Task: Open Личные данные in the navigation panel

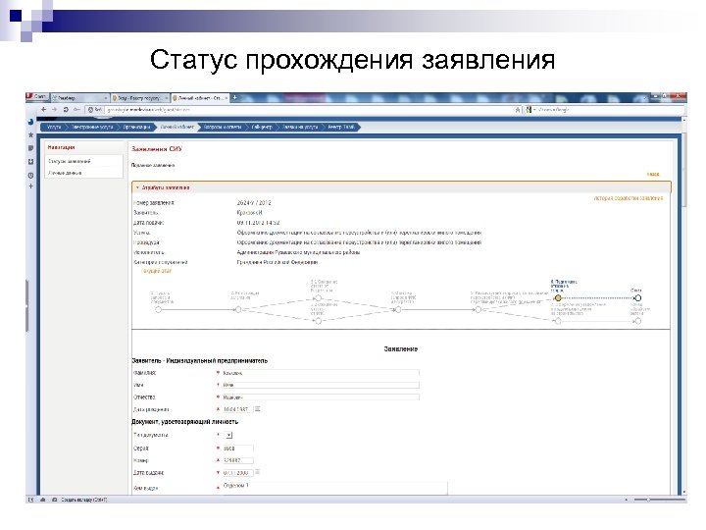Action: coord(65,173)
